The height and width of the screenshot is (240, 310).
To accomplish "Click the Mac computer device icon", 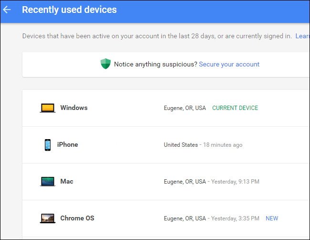I will tap(48, 182).
